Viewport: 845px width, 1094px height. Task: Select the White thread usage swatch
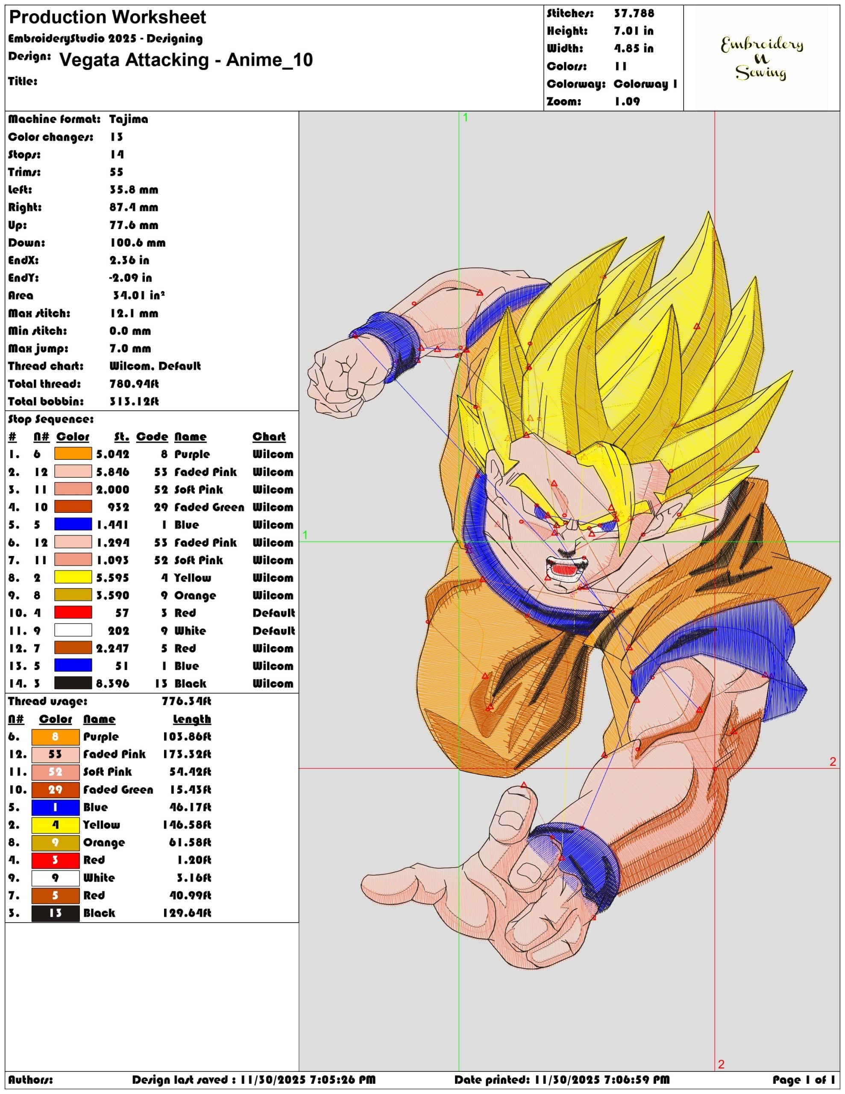point(56,878)
